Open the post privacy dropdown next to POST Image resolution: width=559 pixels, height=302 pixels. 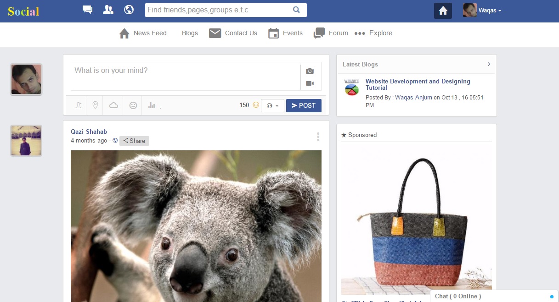(x=272, y=105)
